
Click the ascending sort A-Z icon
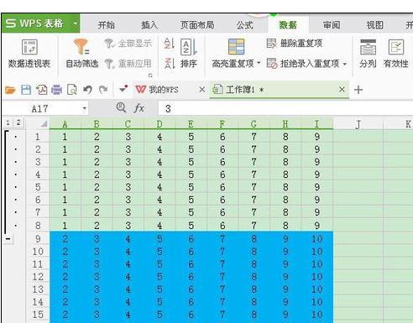pos(170,44)
